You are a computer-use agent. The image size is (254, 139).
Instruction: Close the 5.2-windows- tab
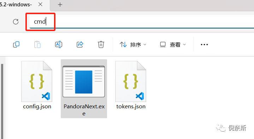[40, 4]
